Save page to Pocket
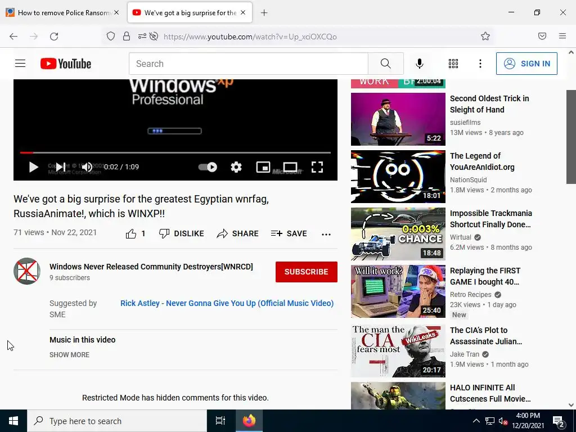This screenshot has width=576, height=432. (542, 36)
